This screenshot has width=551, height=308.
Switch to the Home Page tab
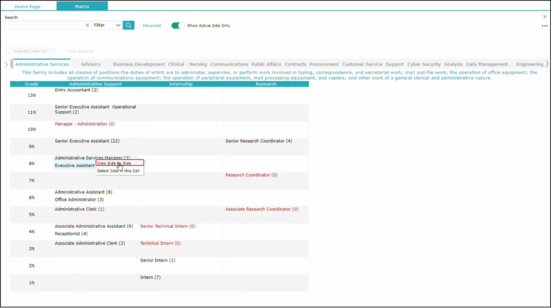click(x=28, y=6)
